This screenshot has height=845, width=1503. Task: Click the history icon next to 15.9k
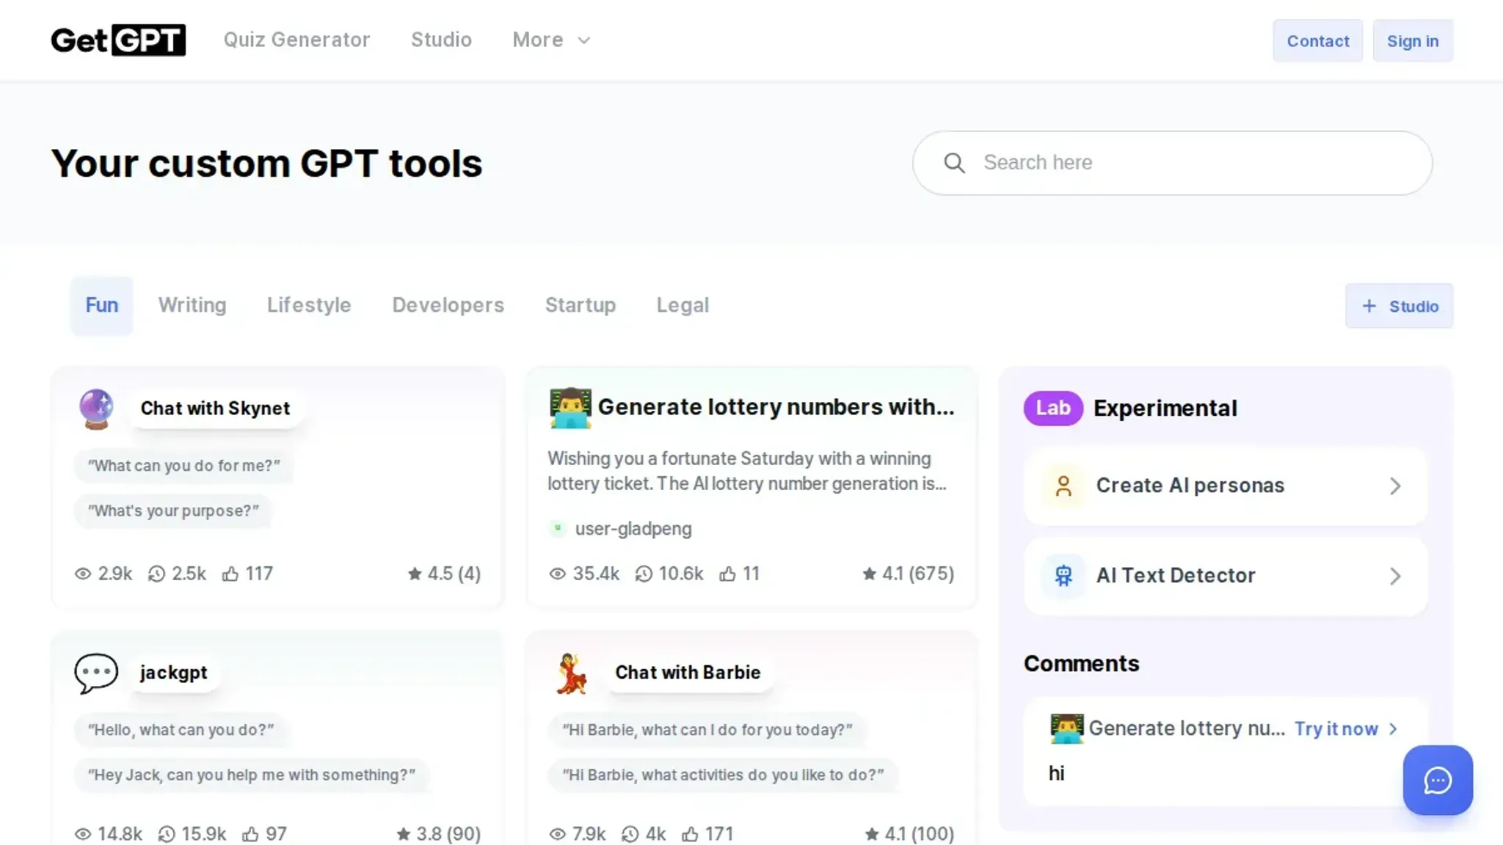click(x=167, y=834)
